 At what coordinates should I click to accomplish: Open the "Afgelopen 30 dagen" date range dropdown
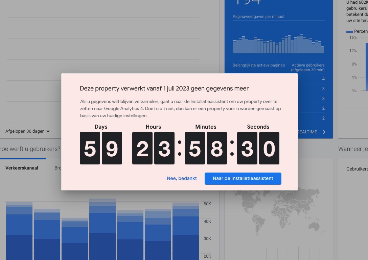click(x=28, y=131)
